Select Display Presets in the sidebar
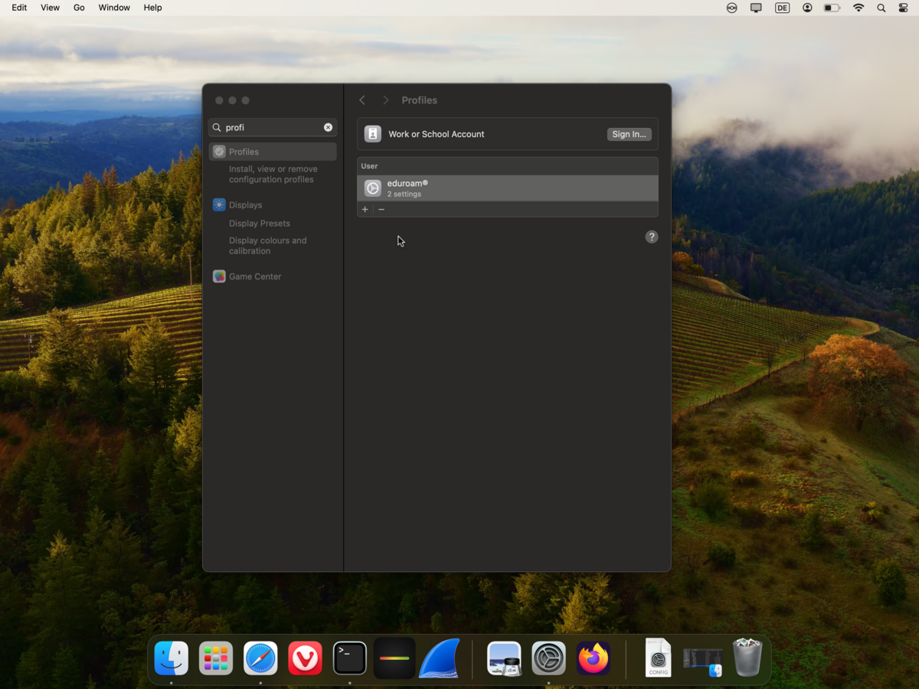This screenshot has height=689, width=919. (260, 224)
